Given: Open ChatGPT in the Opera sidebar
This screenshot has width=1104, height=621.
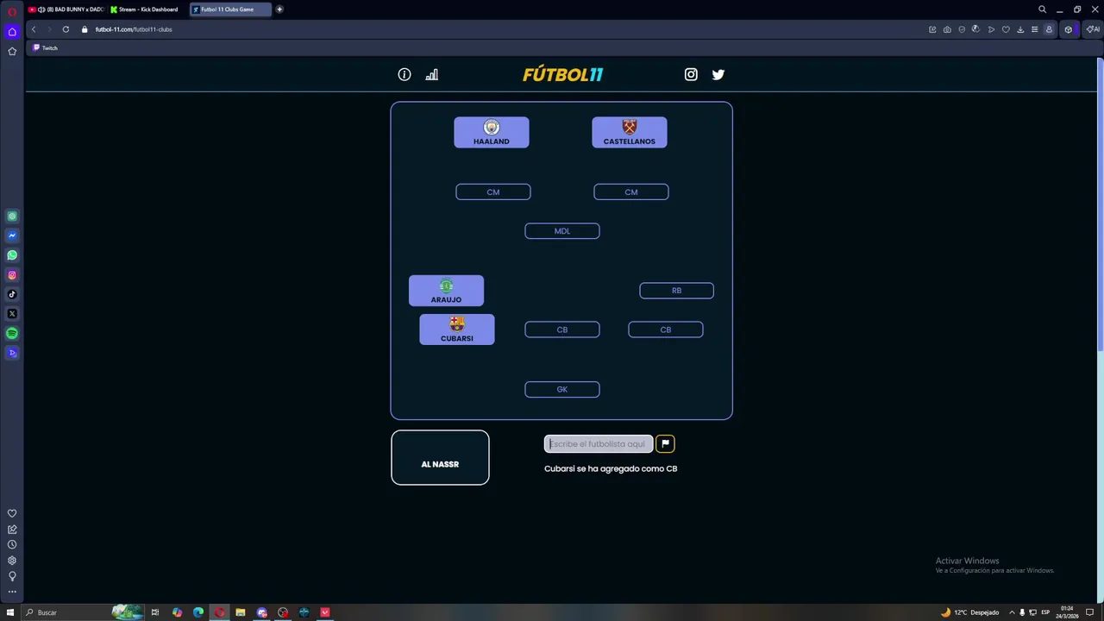Looking at the screenshot, I should 12,216.
